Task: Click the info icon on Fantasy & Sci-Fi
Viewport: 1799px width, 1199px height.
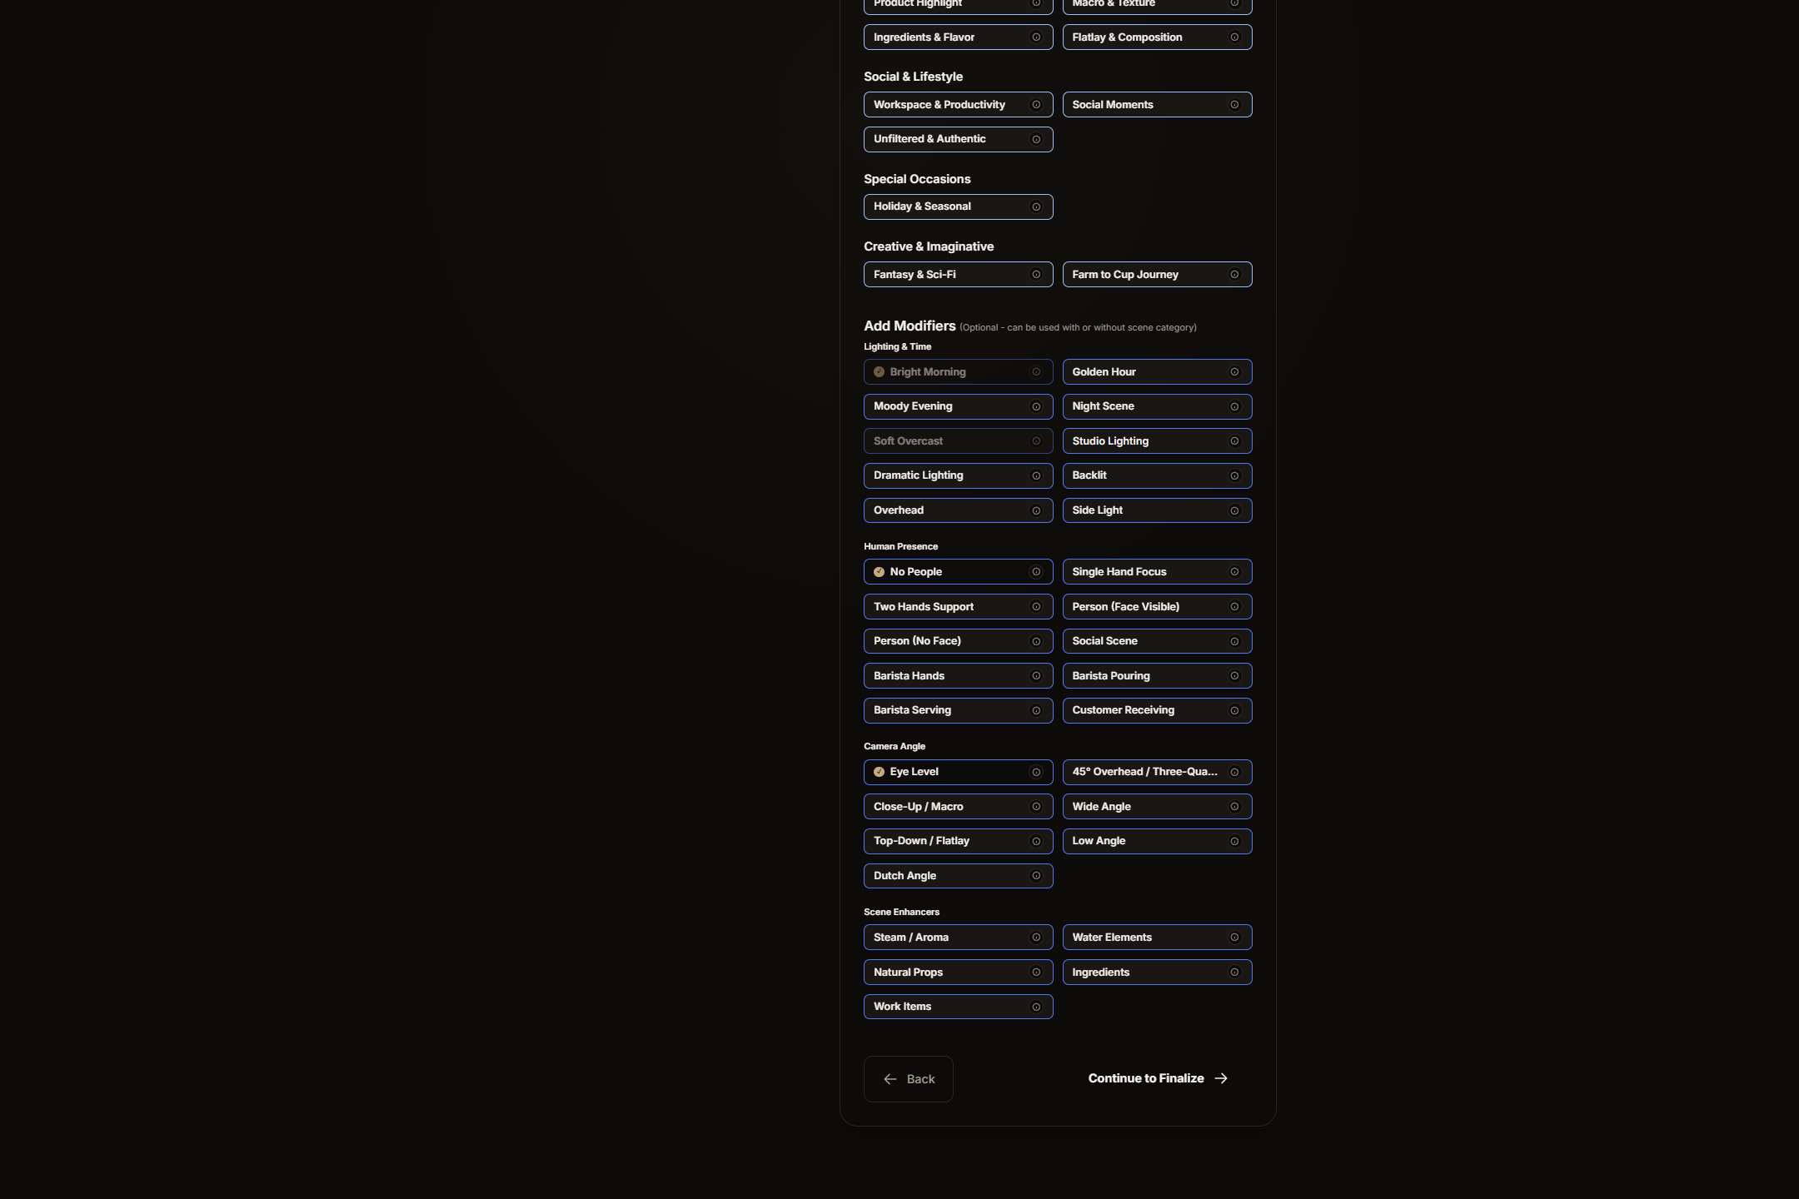Action: pos(1035,274)
